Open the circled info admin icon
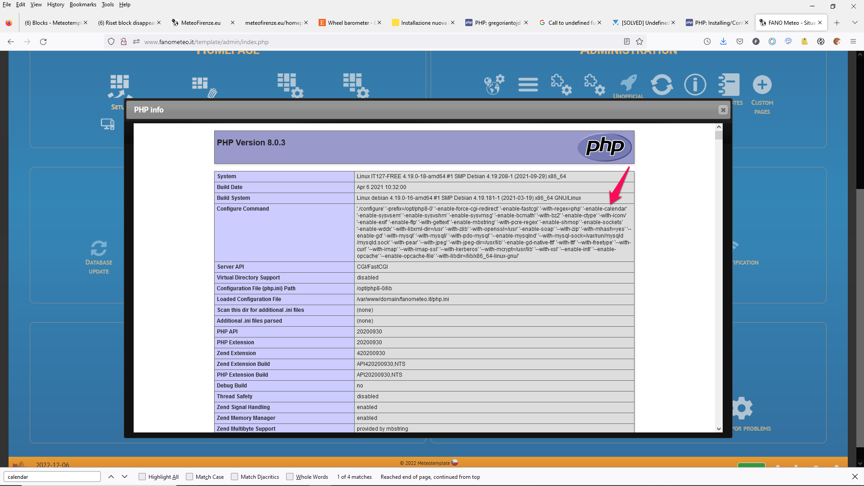 [695, 85]
